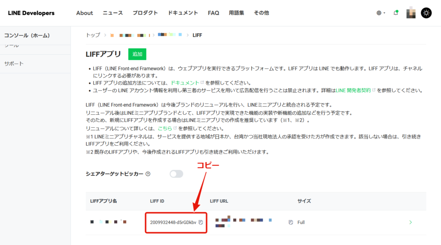The height and width of the screenshot is (245, 441).
Task: Open the こちら renewal link
Action: click(x=165, y=129)
